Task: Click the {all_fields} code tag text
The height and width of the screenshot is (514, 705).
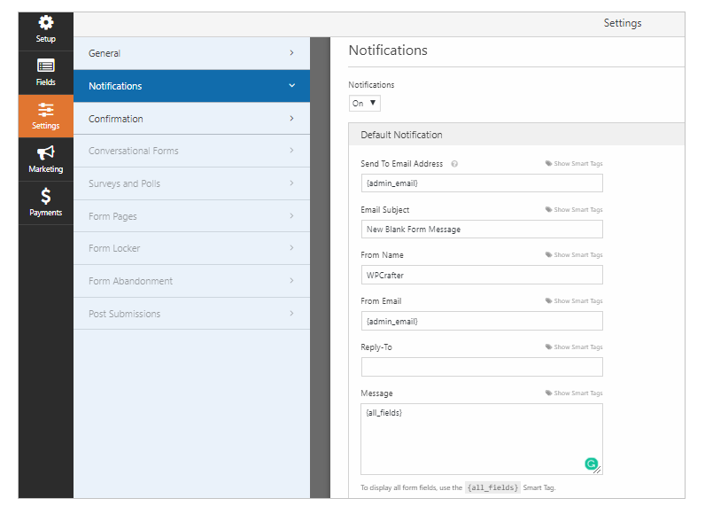Action: [492, 487]
